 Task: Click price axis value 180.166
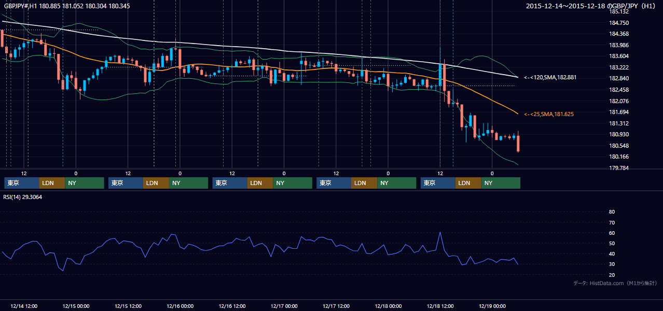(x=618, y=157)
